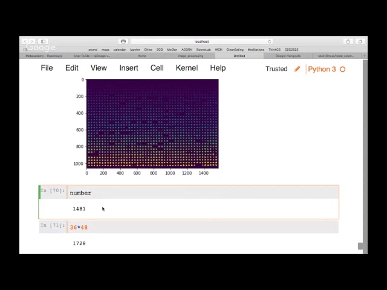387x290 pixels.
Task: Click the kernel status circle indicator
Action: pos(342,69)
